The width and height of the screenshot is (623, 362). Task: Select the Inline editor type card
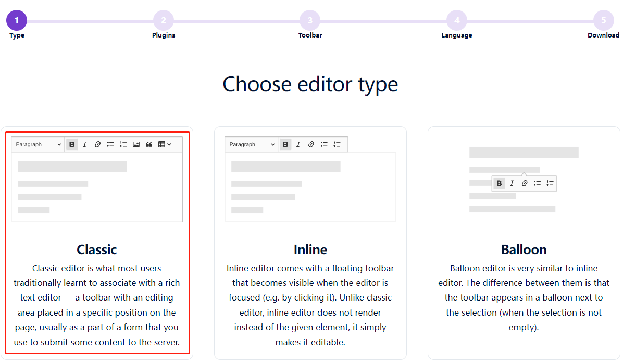[x=310, y=249]
